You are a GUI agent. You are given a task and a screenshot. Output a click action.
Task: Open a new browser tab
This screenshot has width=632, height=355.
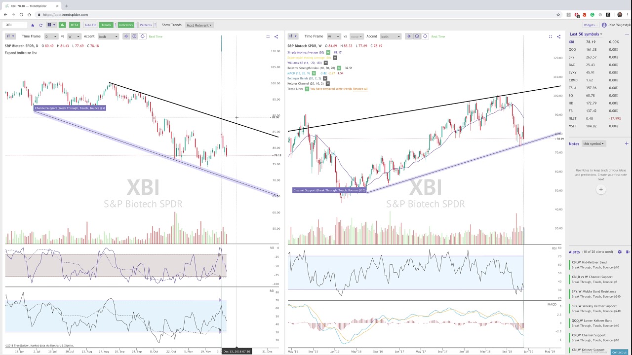(67, 6)
